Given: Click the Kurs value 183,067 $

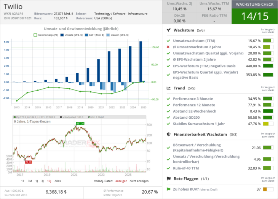Looking at the screenshot, I should tap(61, 18).
